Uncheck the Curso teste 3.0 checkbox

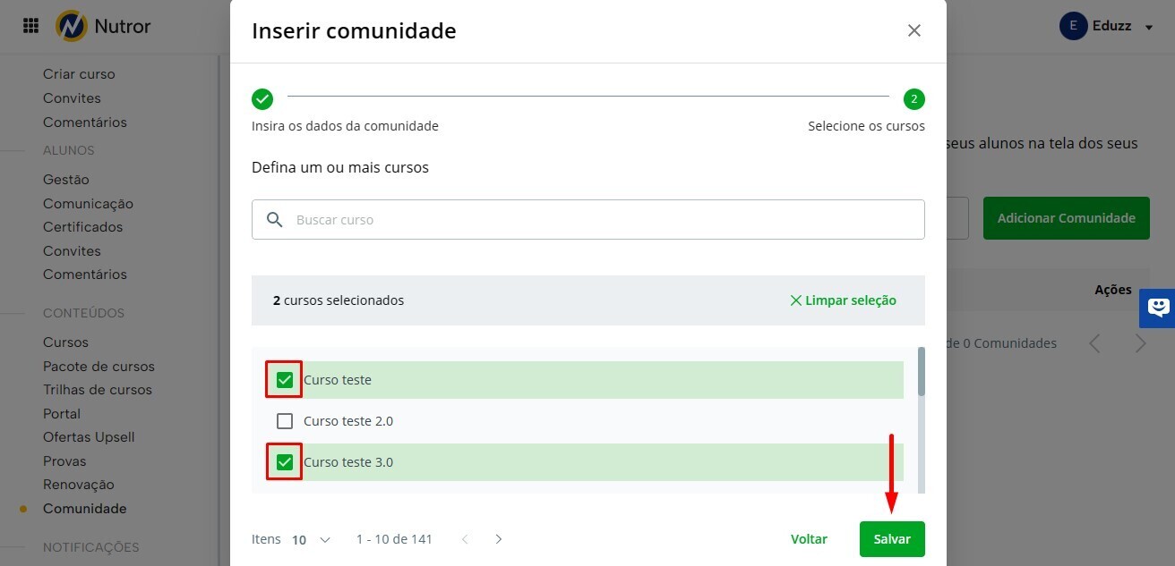tap(285, 462)
